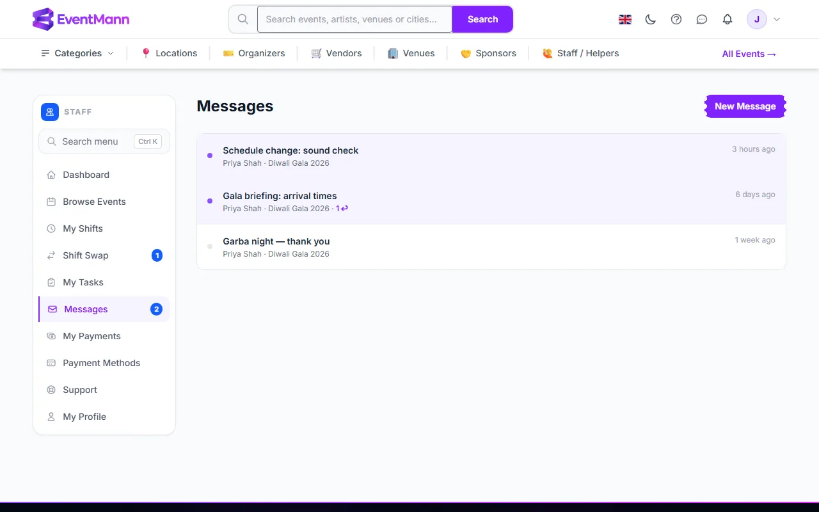Open the Locations nav item
The width and height of the screenshot is (819, 512).
click(x=169, y=53)
